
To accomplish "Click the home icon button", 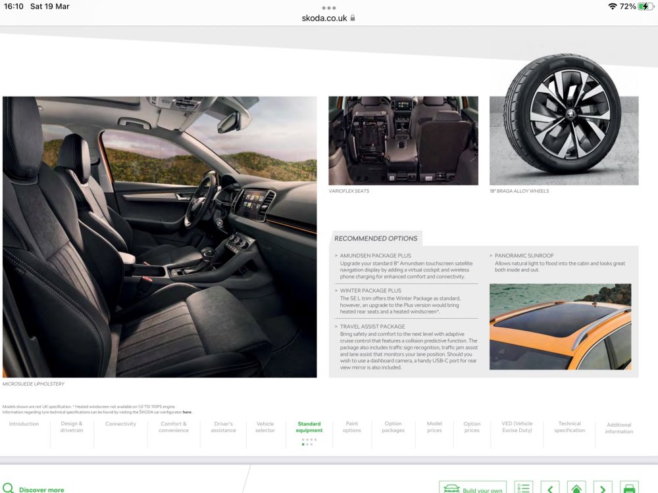I will coord(576,488).
